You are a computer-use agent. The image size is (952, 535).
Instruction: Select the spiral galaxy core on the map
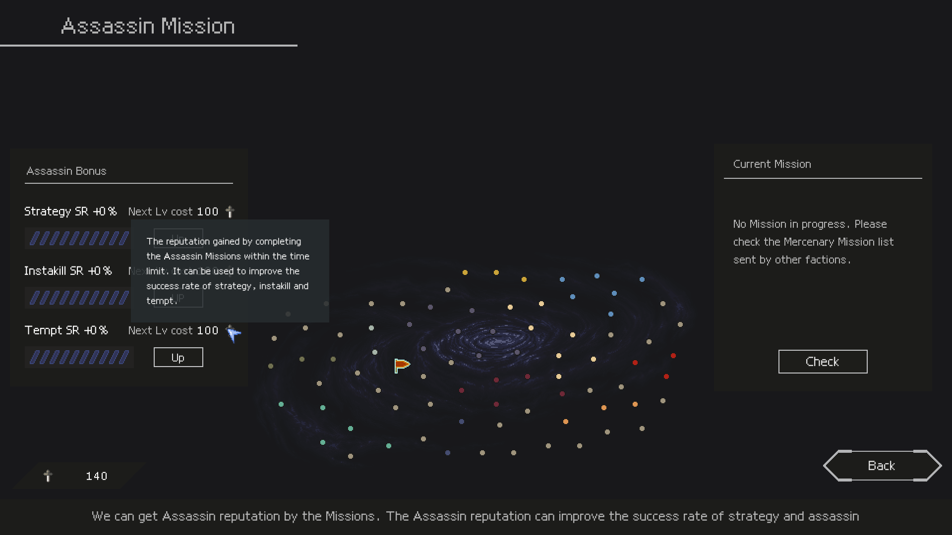[x=495, y=341]
